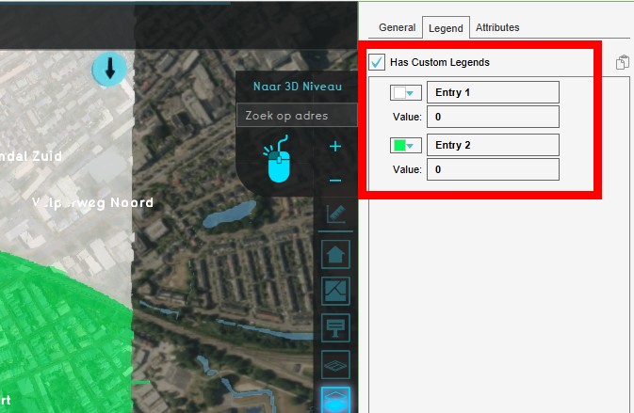Image resolution: width=634 pixels, height=413 pixels.
Task: Open the map overlay chart icon
Action: pyautogui.click(x=335, y=292)
